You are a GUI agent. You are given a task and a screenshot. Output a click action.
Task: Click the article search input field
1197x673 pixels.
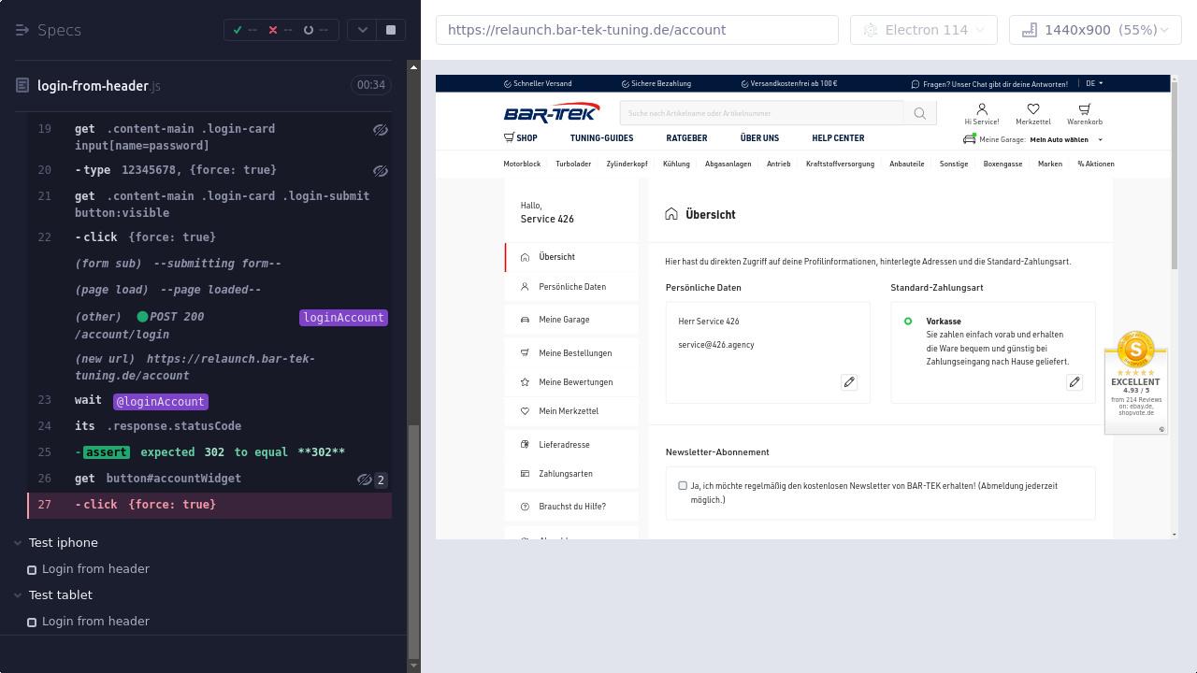coord(761,113)
